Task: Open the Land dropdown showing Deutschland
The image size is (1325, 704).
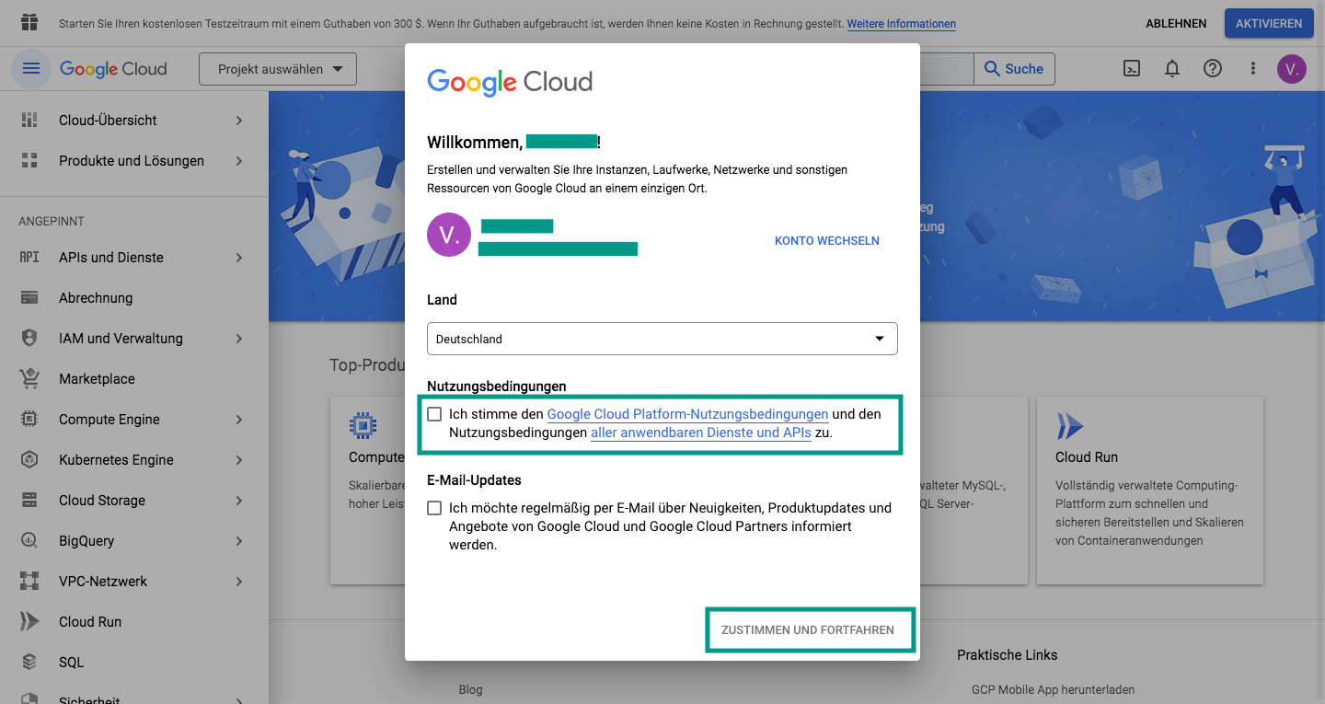Action: point(662,339)
